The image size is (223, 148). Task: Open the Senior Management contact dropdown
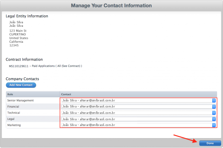coord(137,100)
